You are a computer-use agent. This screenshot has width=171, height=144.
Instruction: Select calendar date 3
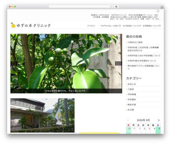148,130
